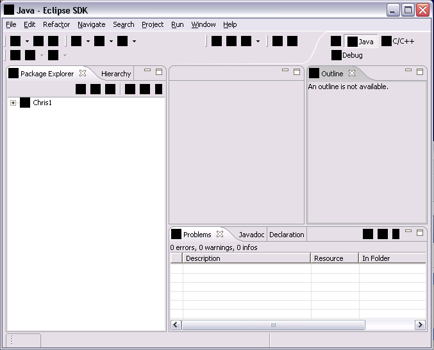The width and height of the screenshot is (434, 350).
Task: Click the Forward navigation icon on second toolbar row
Action: click(x=53, y=55)
